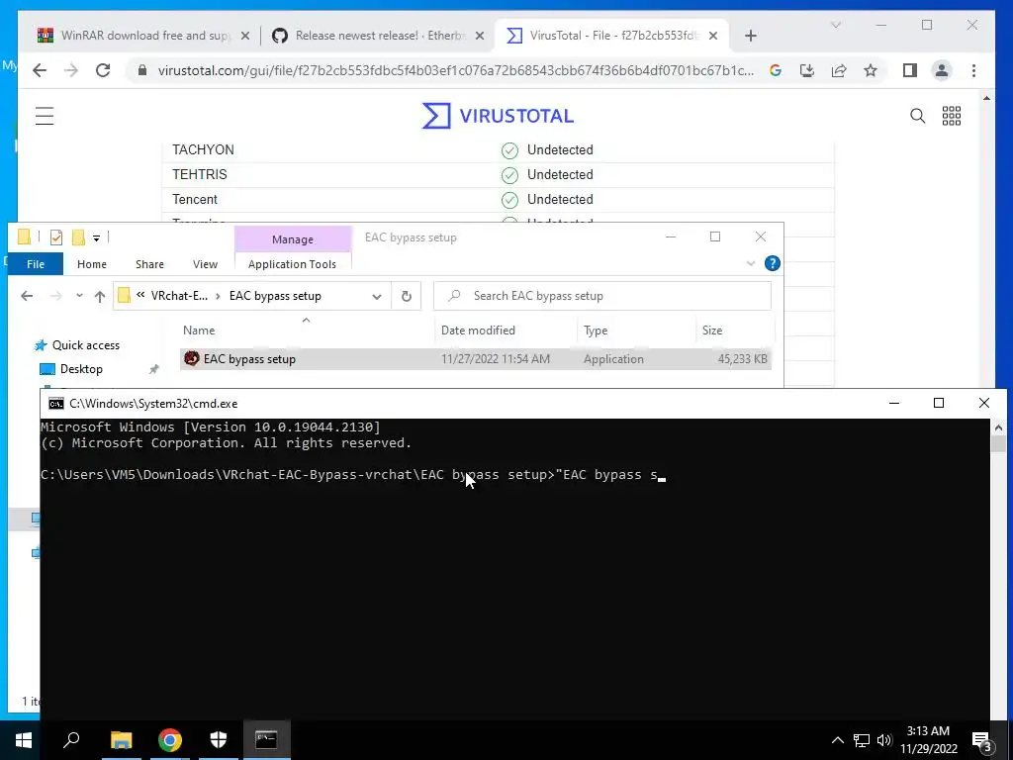Go back in the Chrome browser
Viewport: 1013px width, 760px height.
click(40, 70)
